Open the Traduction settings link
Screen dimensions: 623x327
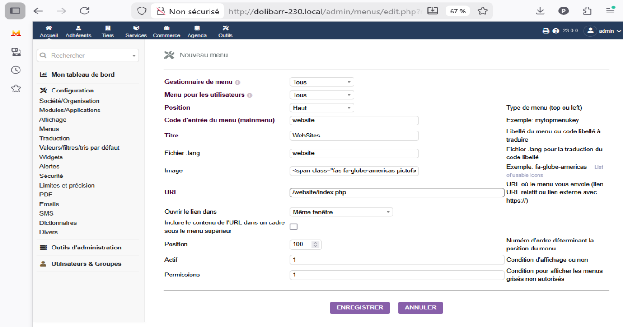point(54,138)
